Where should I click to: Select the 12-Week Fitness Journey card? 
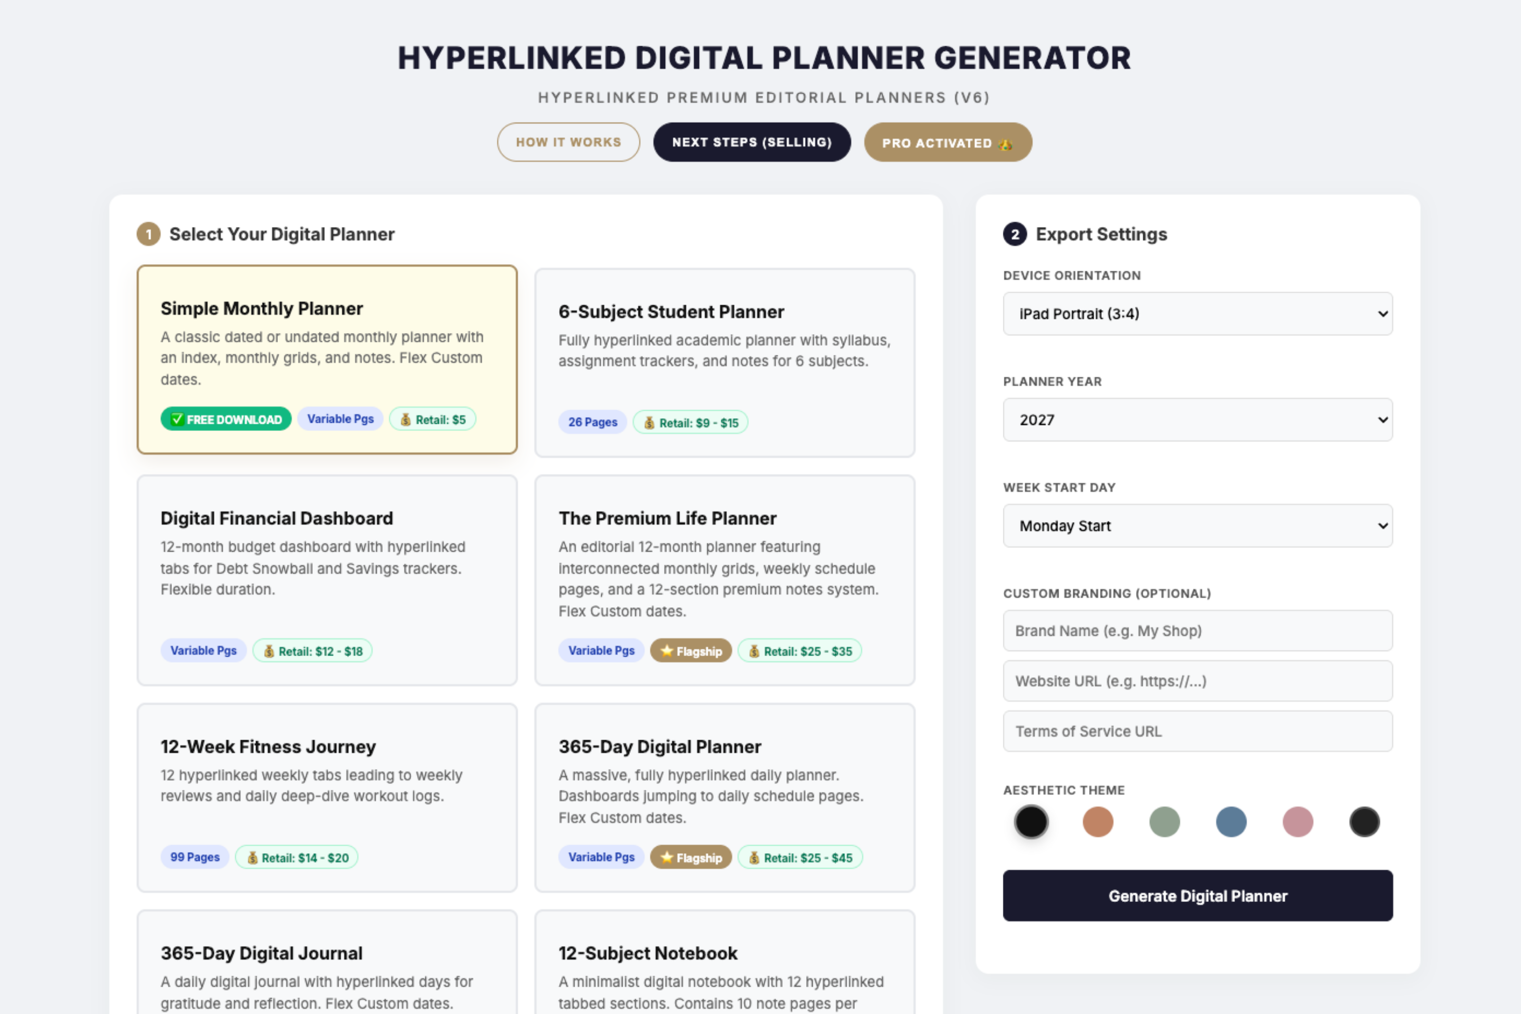(327, 798)
